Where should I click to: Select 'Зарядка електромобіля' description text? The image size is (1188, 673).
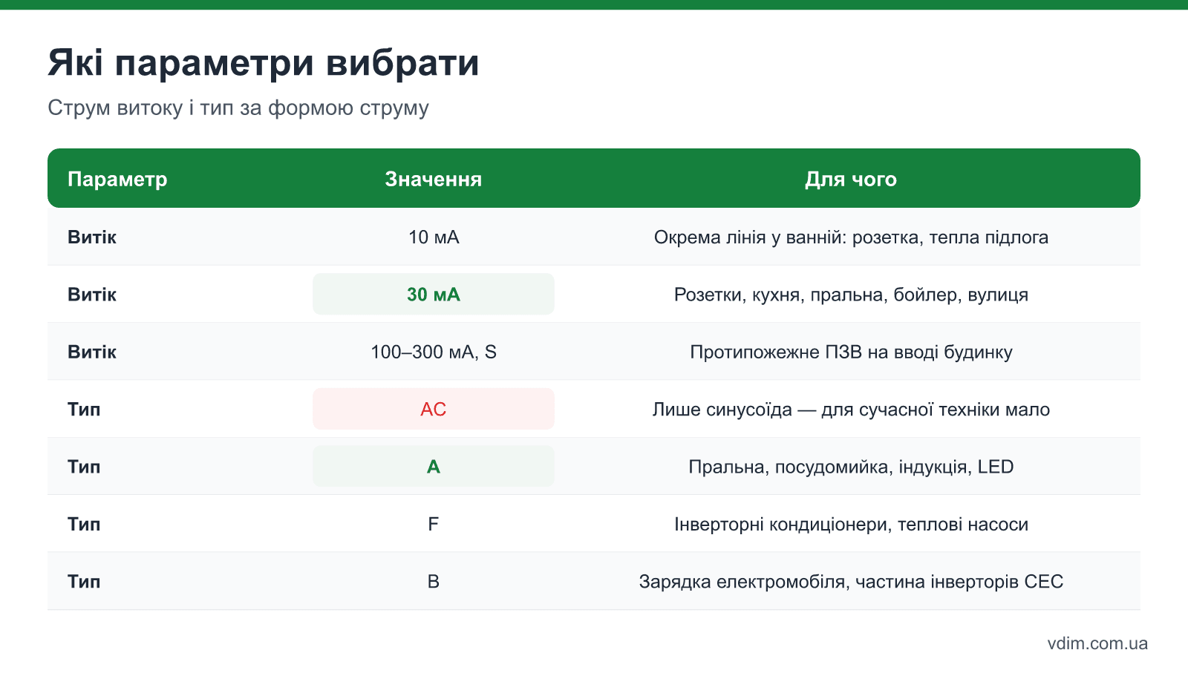click(852, 582)
